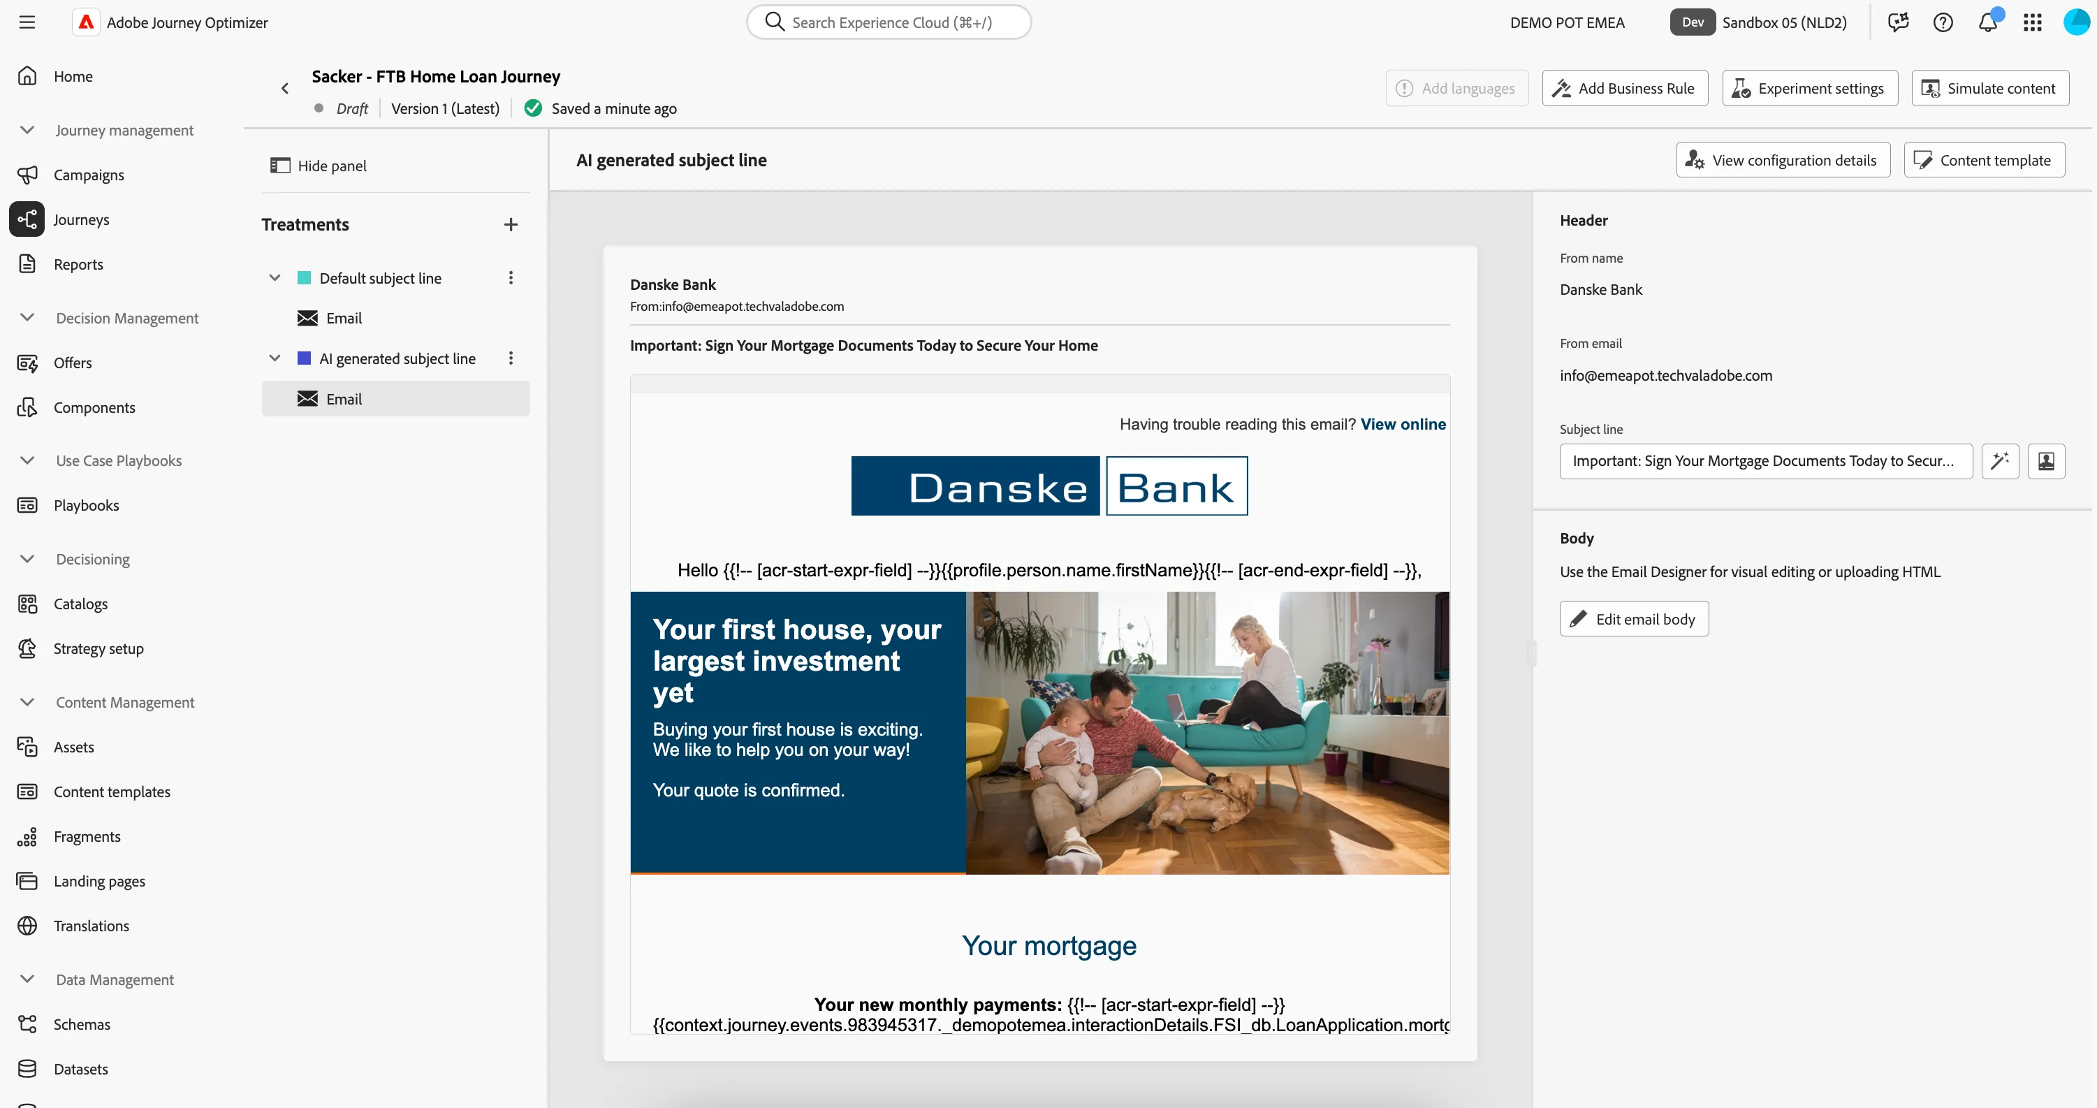
Task: Open the help question mark icon
Action: (x=1943, y=22)
